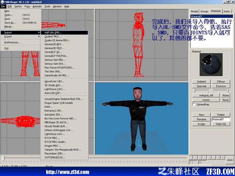Click the MilkShape 3D title bar icon
The height and width of the screenshot is (176, 235).
(2, 2)
